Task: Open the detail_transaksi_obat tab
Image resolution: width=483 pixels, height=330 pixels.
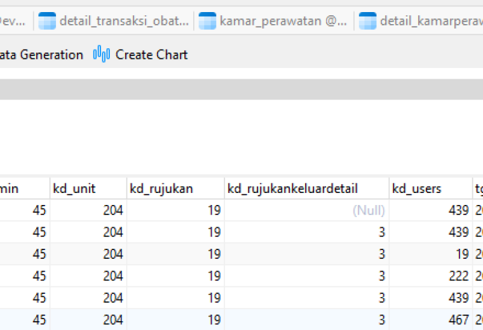Action: click(x=114, y=21)
